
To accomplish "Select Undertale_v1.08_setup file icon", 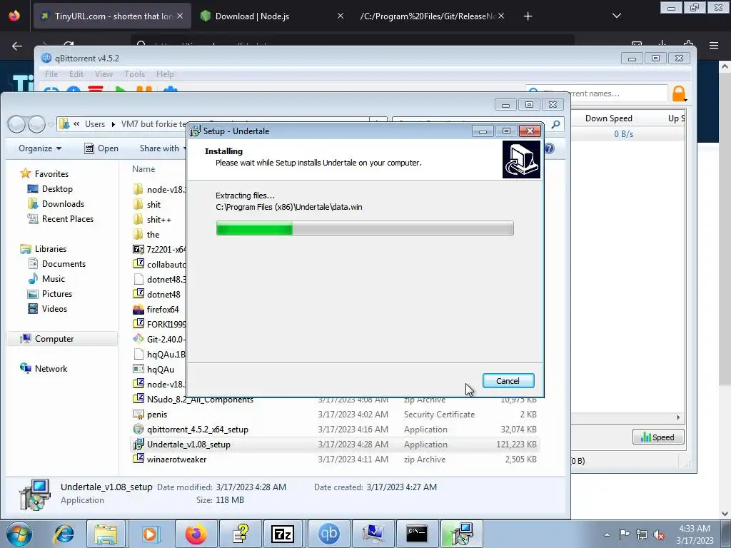I will [138, 444].
